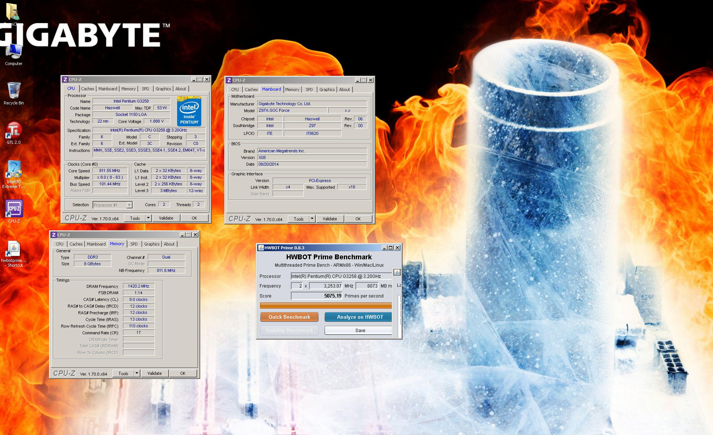This screenshot has width=713, height=435.
Task: Click the orange benchmark progress bar
Action: click(x=326, y=306)
